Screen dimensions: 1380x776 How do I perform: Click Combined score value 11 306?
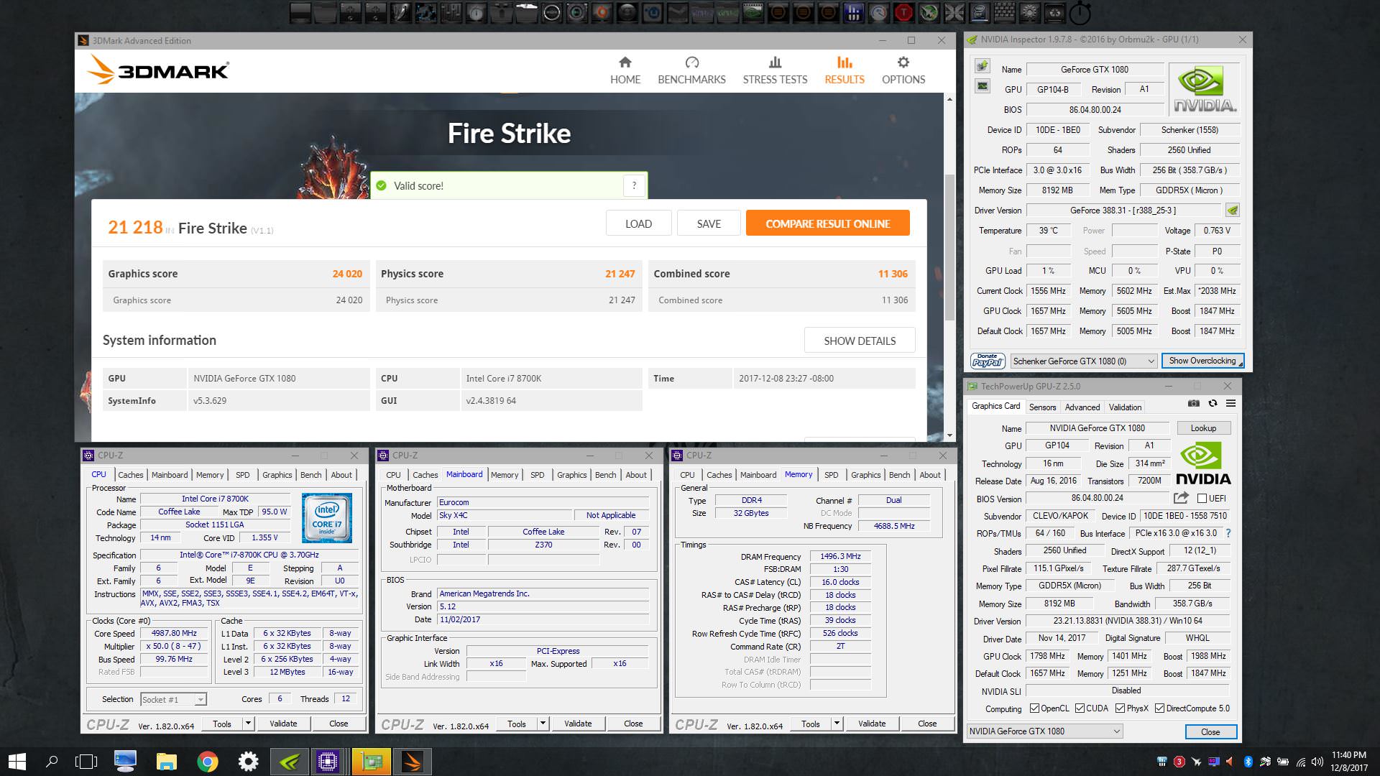(893, 274)
